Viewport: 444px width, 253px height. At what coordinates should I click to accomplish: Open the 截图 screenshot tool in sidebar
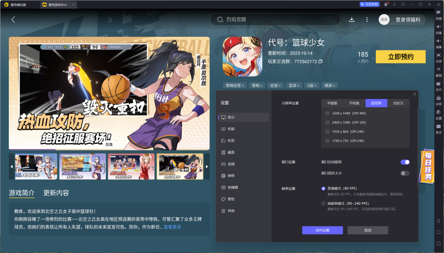tap(438, 71)
